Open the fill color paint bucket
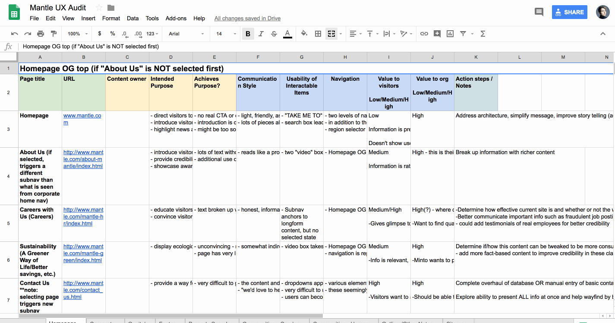Viewport: 615px width, 323px height. pos(304,34)
